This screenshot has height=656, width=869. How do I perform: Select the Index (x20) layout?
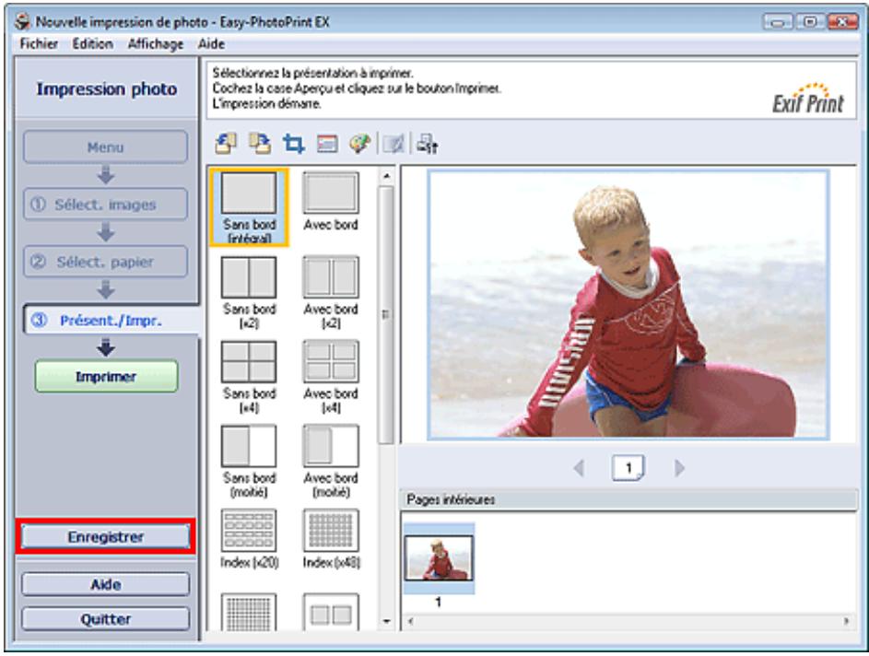pyautogui.click(x=249, y=539)
